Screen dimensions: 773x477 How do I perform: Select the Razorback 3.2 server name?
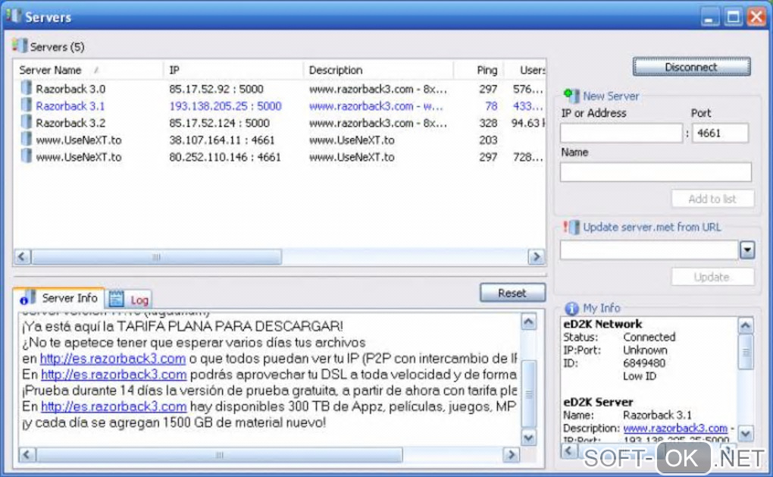pyautogui.click(x=70, y=123)
